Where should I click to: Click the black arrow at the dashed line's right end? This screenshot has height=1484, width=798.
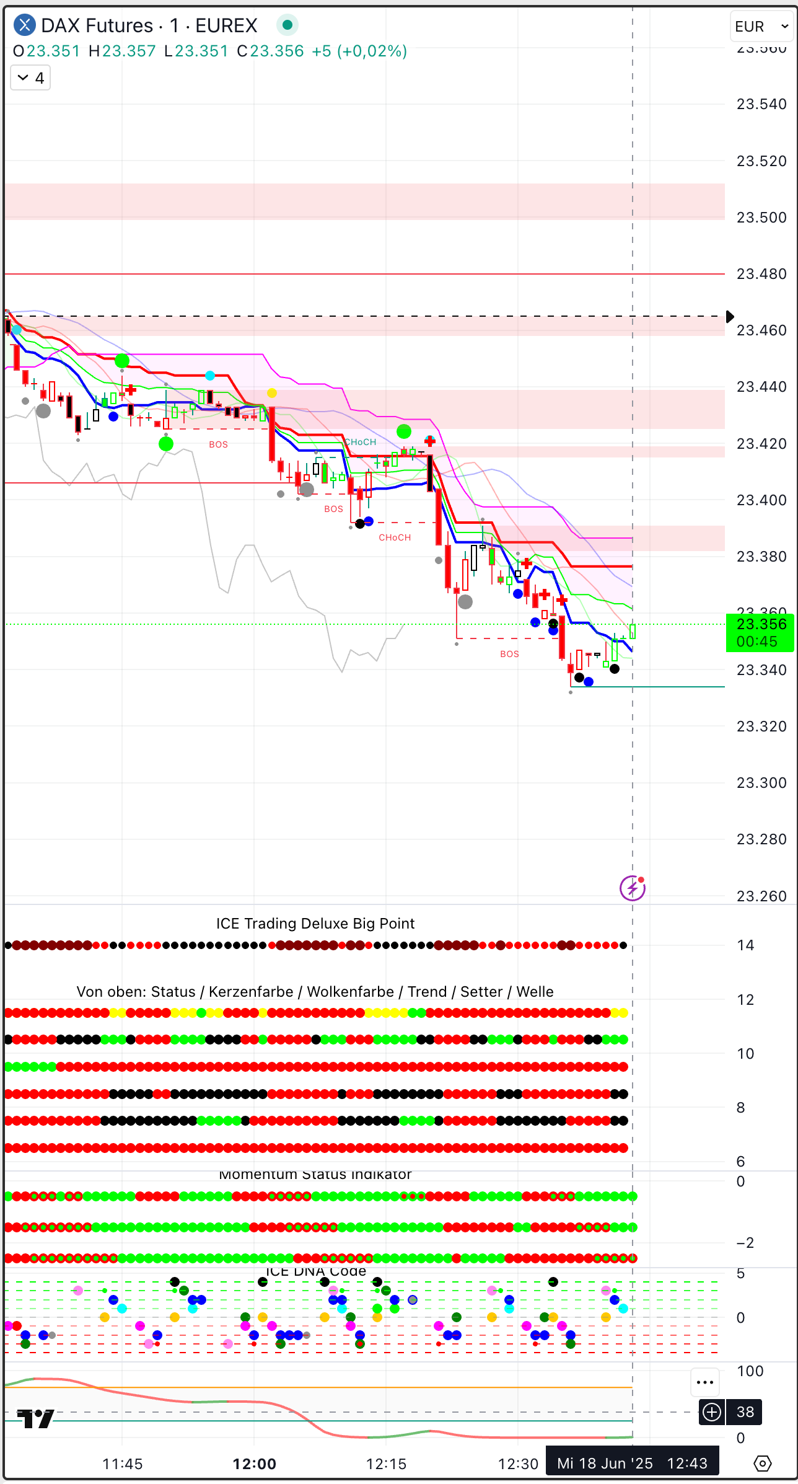(730, 317)
